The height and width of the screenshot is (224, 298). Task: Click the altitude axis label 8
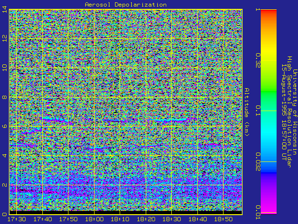tap(4, 98)
